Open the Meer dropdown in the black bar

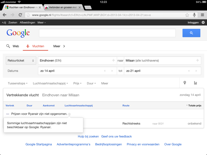coord(41,22)
